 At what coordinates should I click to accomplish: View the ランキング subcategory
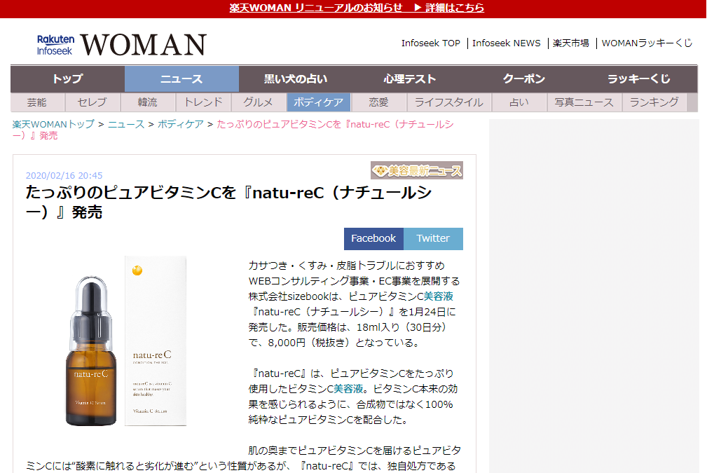pos(654,102)
